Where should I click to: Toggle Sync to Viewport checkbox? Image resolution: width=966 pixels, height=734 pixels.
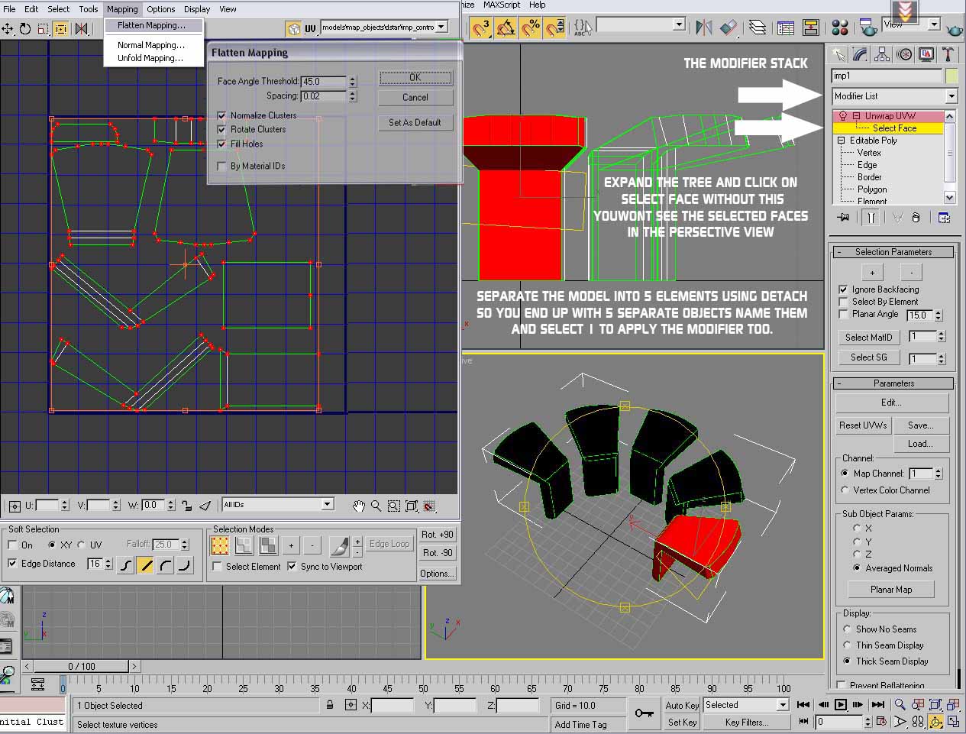pyautogui.click(x=292, y=567)
